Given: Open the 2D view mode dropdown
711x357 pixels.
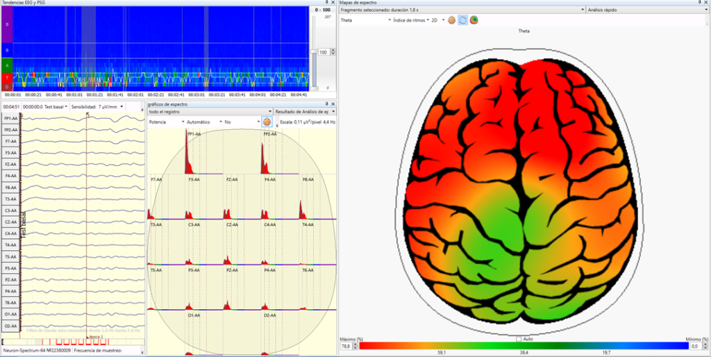Looking at the screenshot, I should point(437,20).
